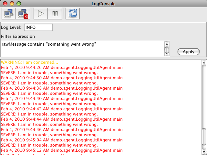Click the 9:45:04 AM log entry line
207x155 pixels.
pyautogui.click(x=62, y=140)
